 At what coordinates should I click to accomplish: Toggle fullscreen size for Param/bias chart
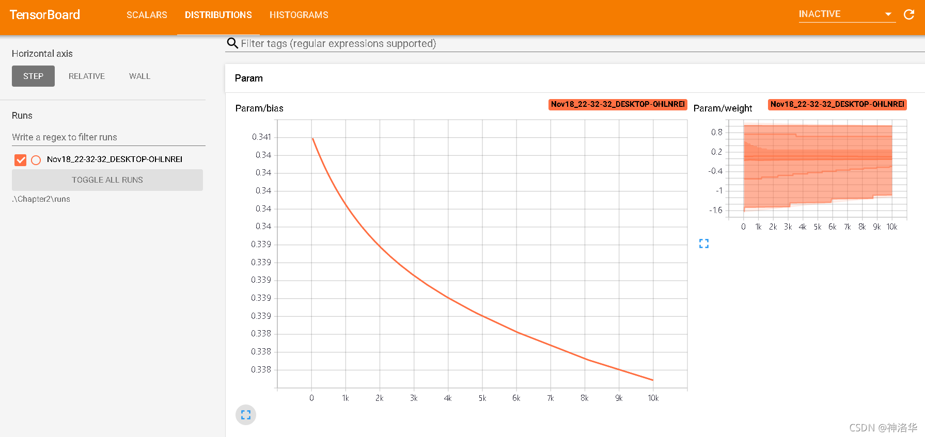coord(246,415)
